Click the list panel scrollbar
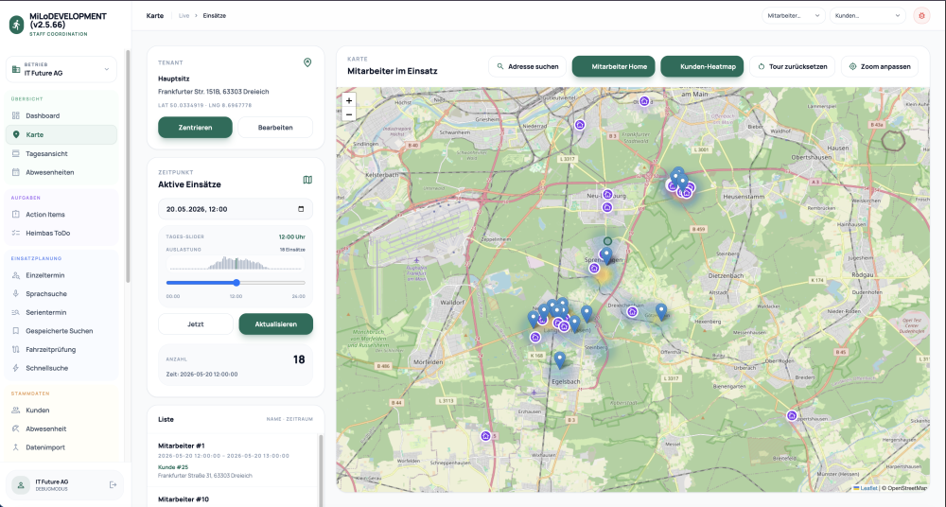Viewport: 946px width, 507px height. point(321,471)
